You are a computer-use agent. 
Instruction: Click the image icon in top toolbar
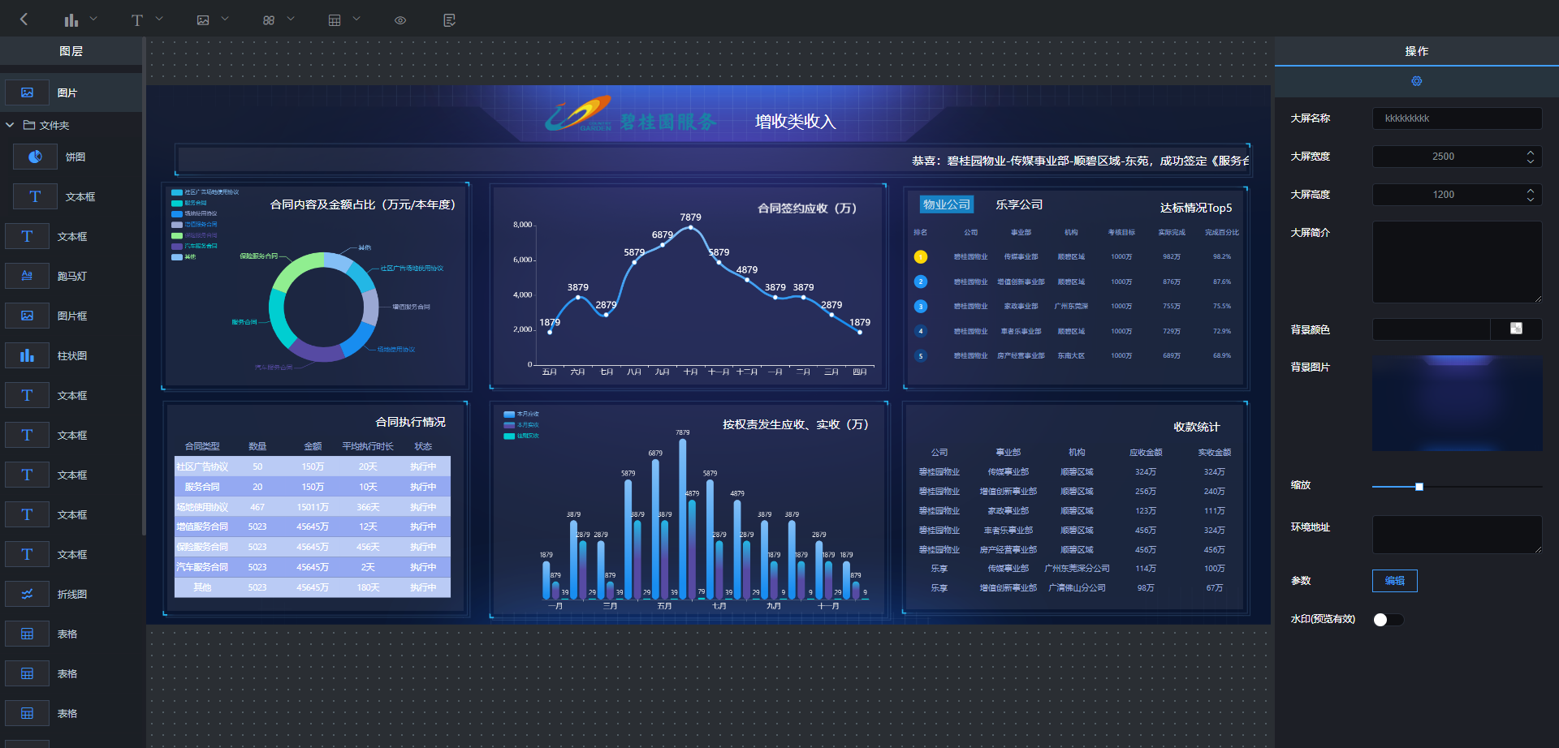pyautogui.click(x=203, y=19)
